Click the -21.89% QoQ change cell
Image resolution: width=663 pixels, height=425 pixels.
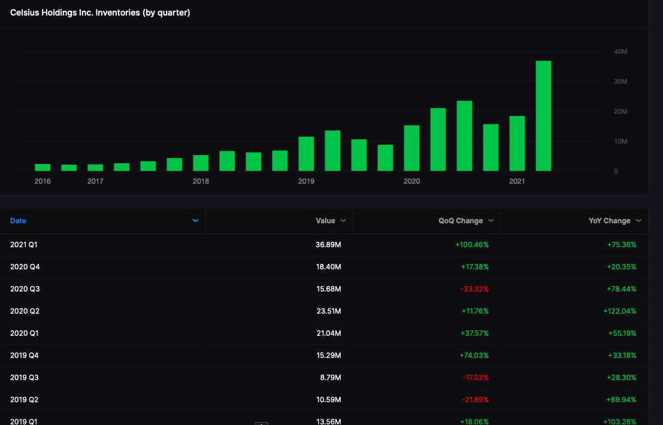(x=475, y=400)
